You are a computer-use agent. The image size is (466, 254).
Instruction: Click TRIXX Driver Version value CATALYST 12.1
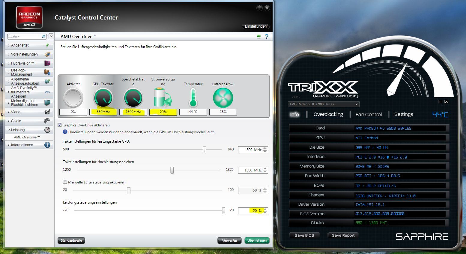pyautogui.click(x=370, y=204)
